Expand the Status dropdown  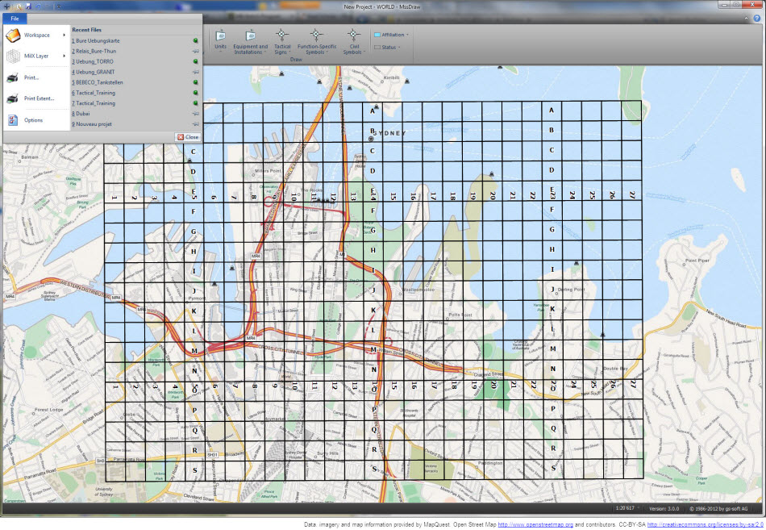(x=388, y=48)
